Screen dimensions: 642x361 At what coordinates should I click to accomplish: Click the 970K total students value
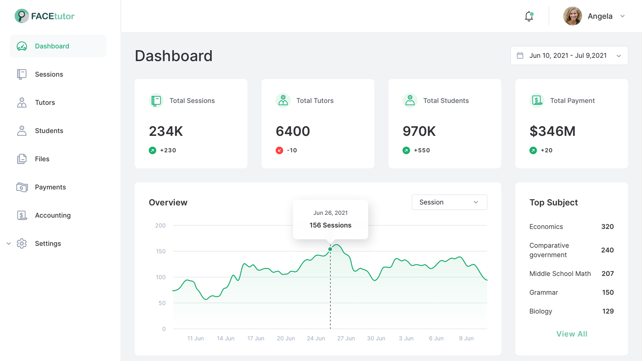click(419, 131)
